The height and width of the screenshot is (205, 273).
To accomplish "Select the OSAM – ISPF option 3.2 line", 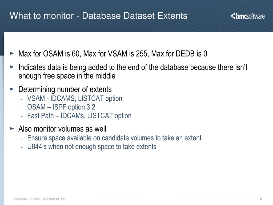I will [61, 107].
